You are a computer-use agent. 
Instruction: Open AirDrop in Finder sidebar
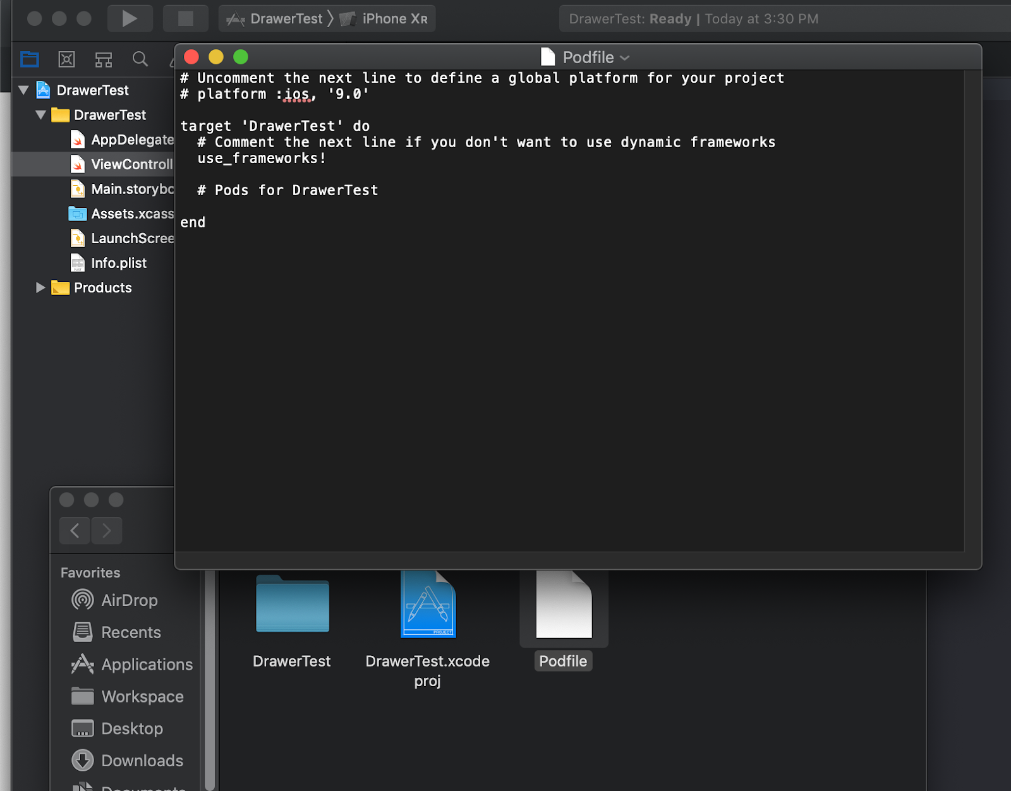[x=115, y=600]
